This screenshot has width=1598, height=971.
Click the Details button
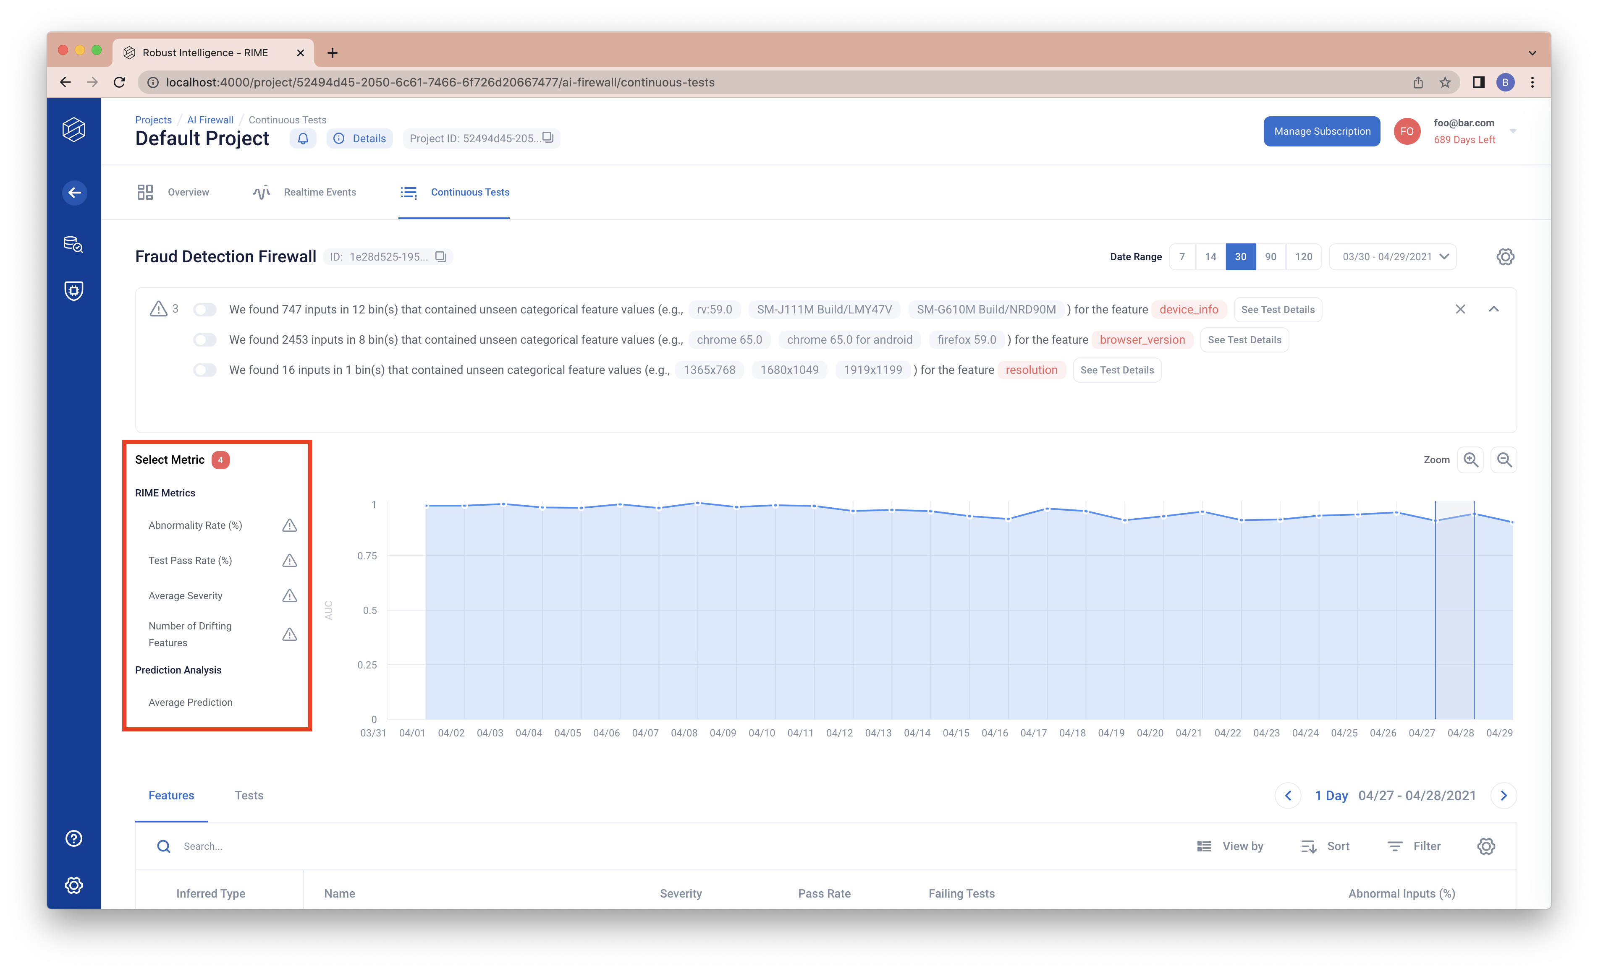click(x=360, y=138)
